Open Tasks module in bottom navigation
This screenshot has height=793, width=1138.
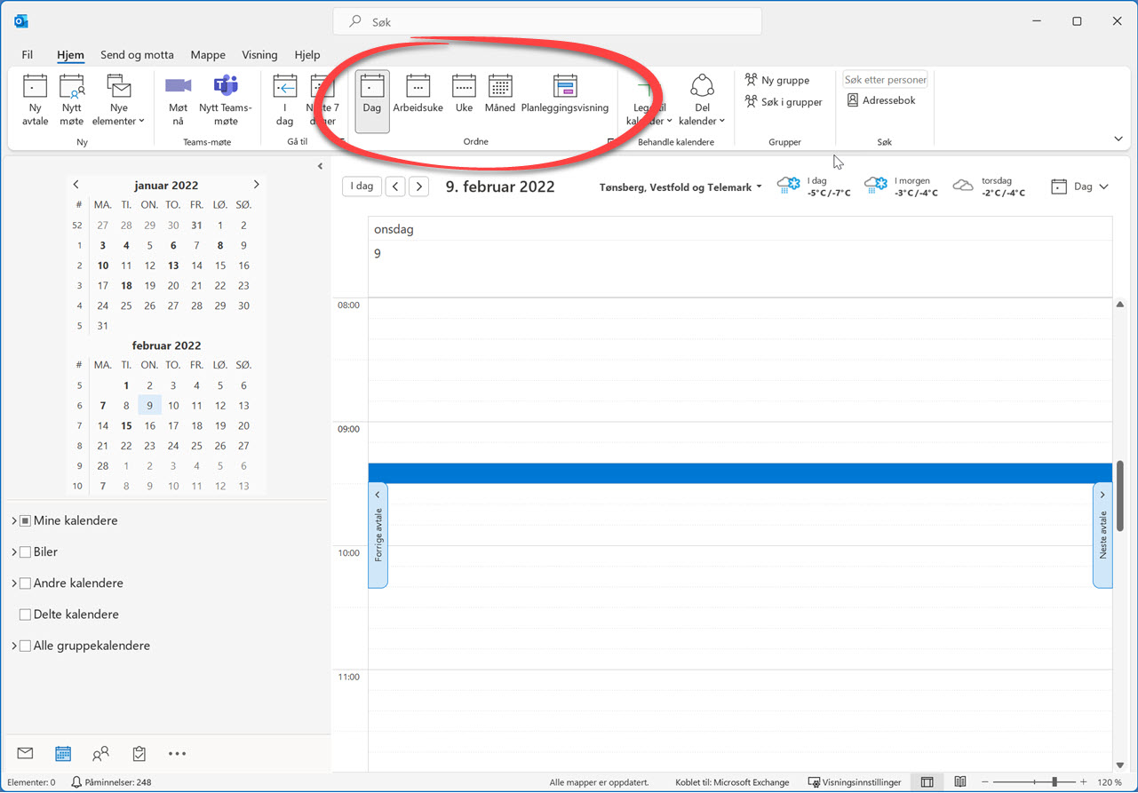139,753
